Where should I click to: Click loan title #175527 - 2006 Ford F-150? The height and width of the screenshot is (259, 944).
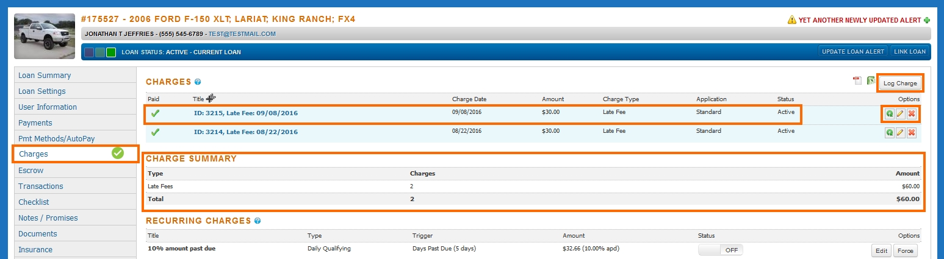pyautogui.click(x=218, y=20)
